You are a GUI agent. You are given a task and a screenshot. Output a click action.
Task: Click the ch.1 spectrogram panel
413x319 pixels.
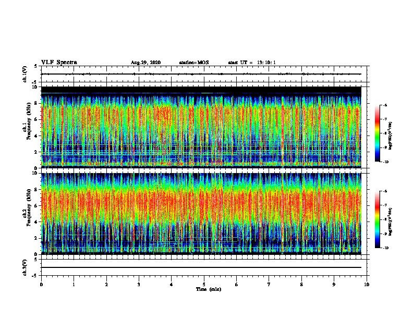[201, 127]
